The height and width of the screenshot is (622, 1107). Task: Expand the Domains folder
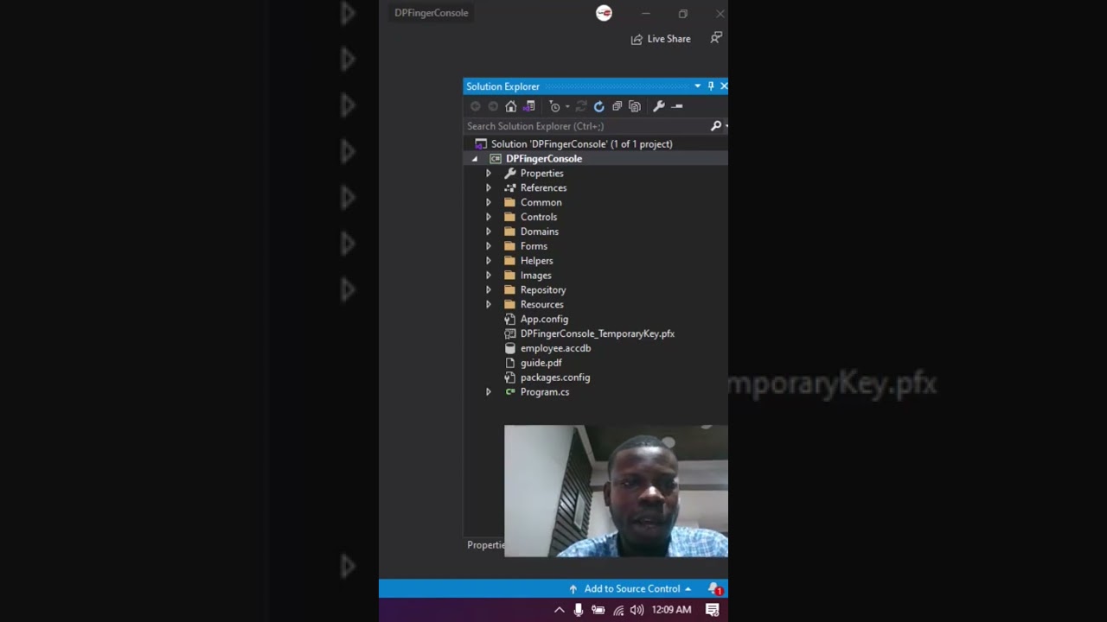click(489, 232)
